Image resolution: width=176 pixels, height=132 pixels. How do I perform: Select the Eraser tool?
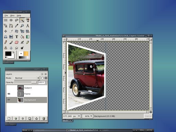click(16, 42)
